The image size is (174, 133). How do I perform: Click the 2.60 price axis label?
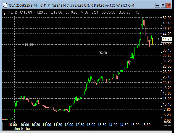pyautogui.click(x=167, y=120)
